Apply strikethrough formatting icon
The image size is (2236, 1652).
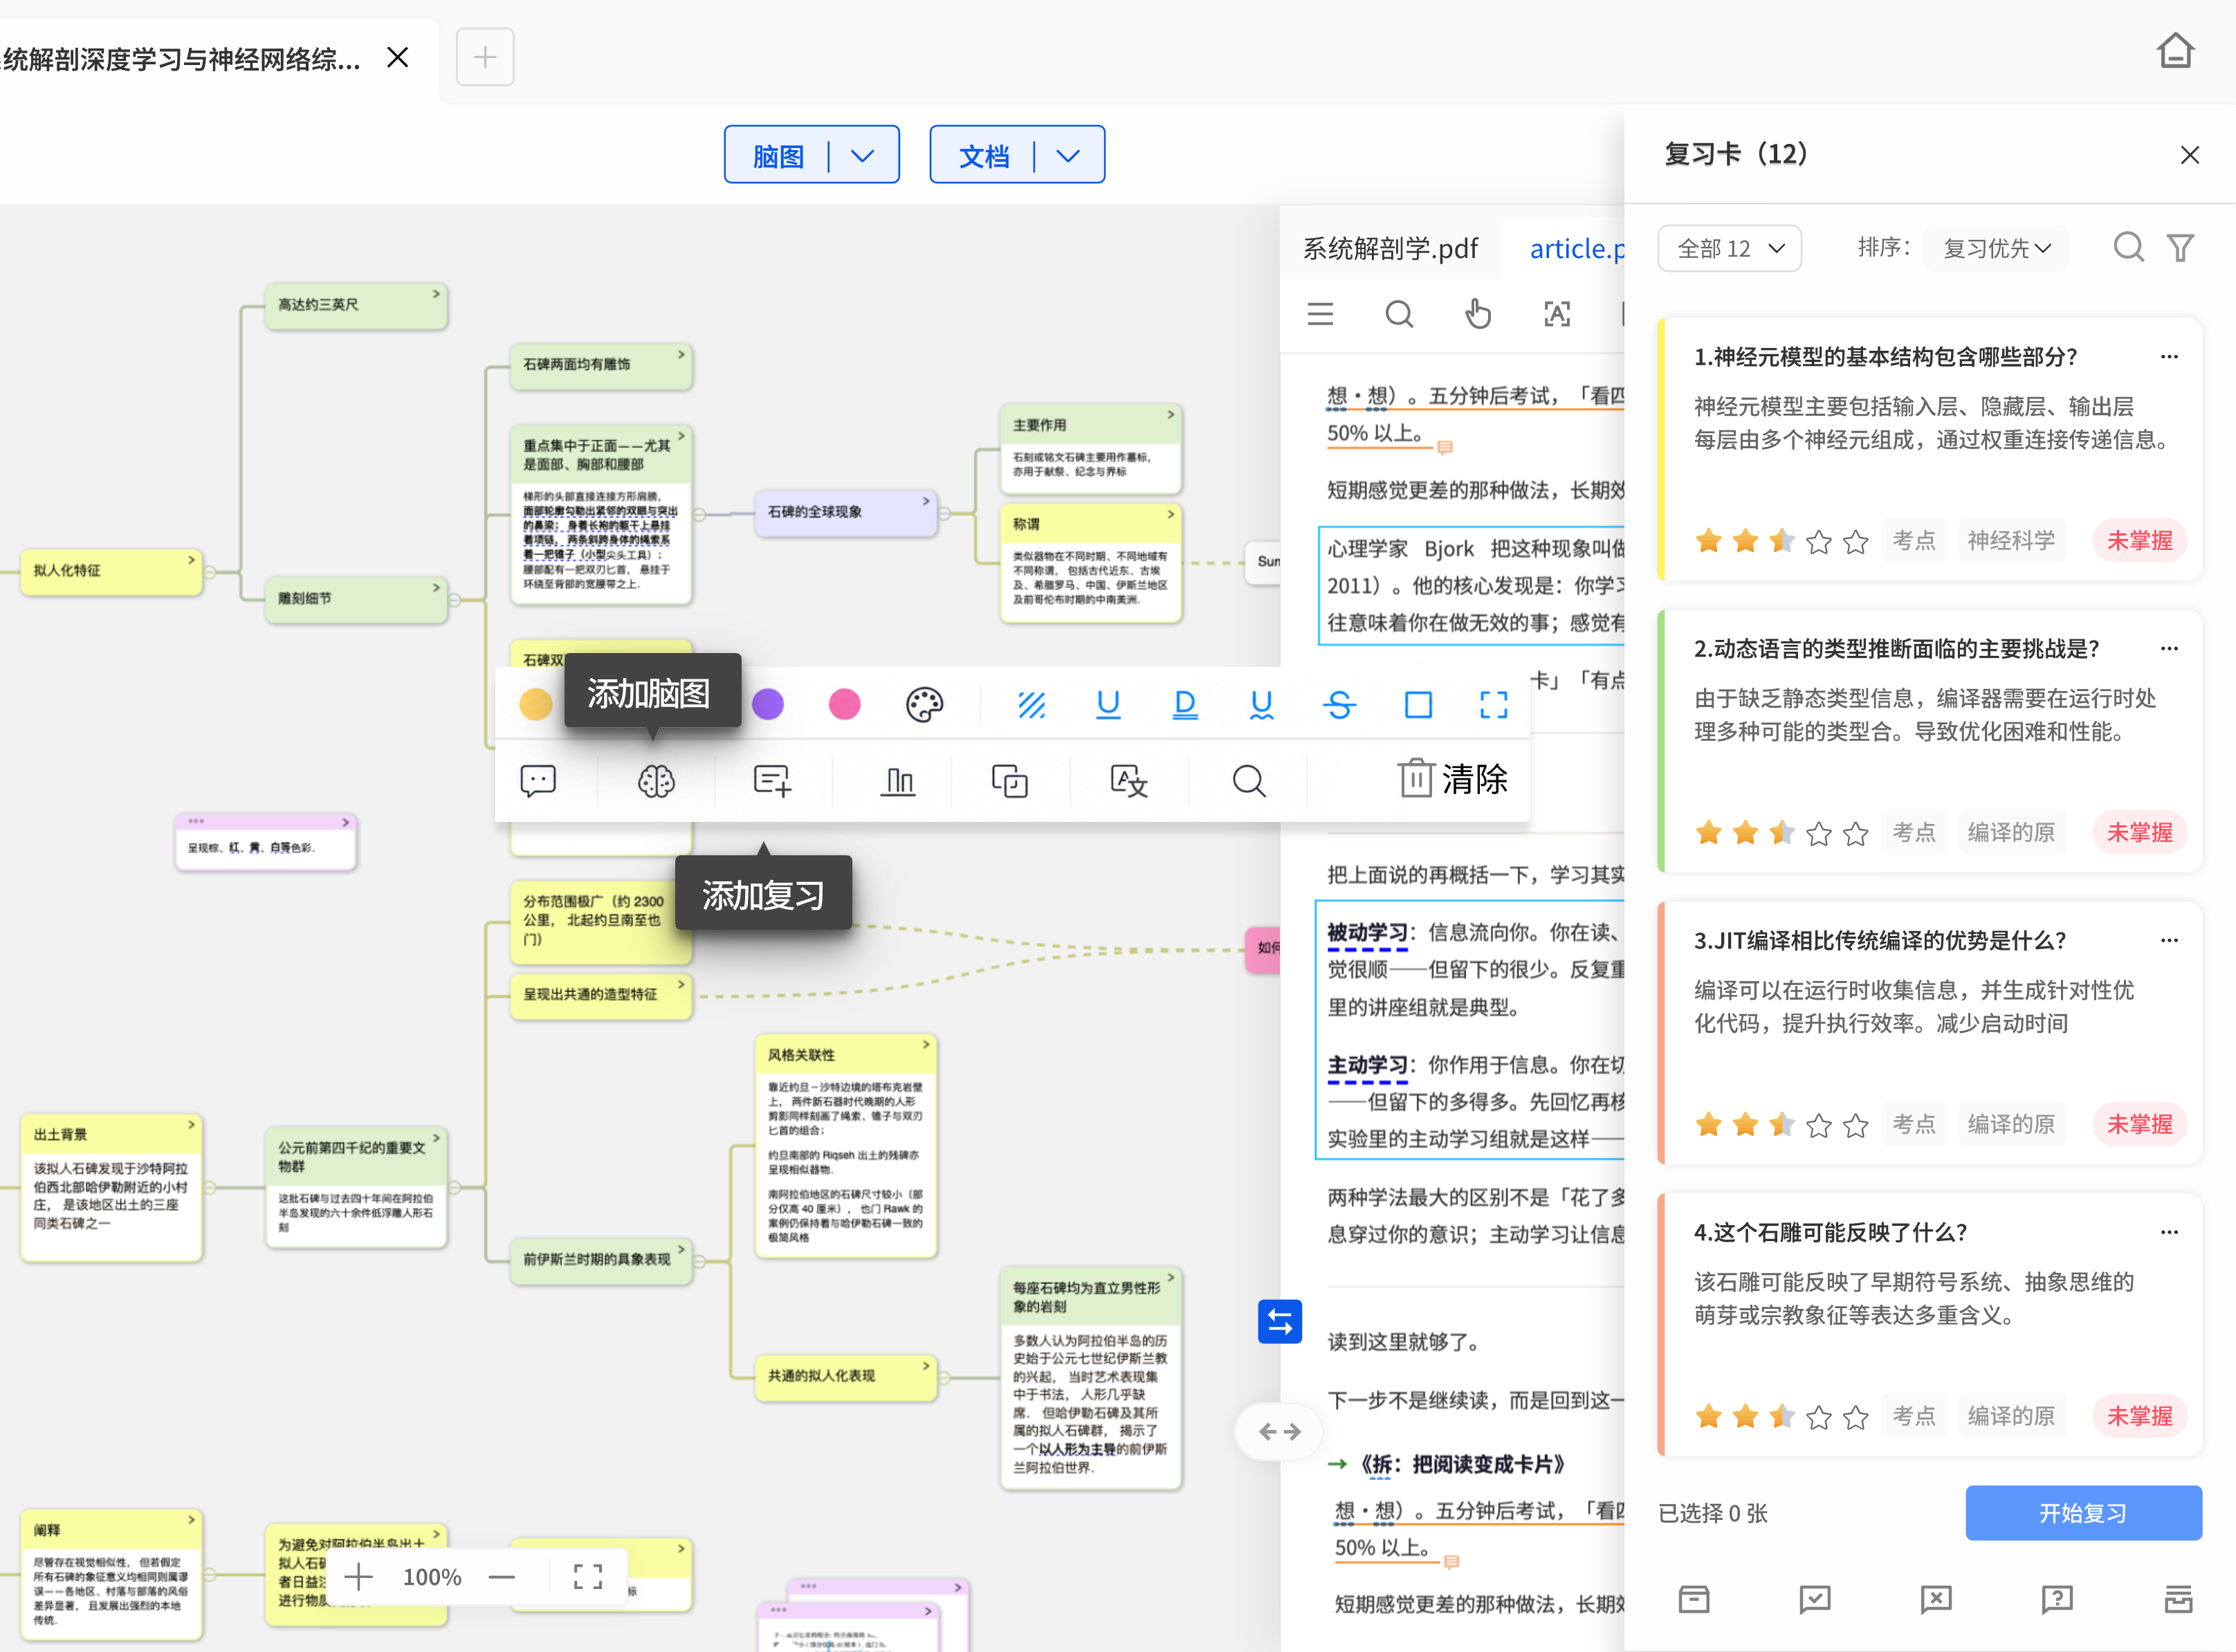point(1339,705)
